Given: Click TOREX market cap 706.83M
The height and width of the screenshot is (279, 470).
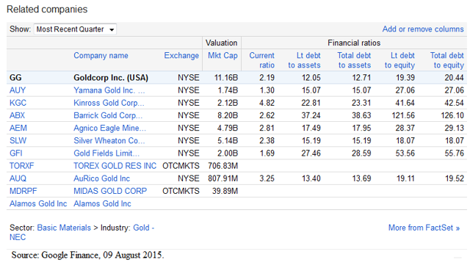Looking at the screenshot, I should pos(223,166).
